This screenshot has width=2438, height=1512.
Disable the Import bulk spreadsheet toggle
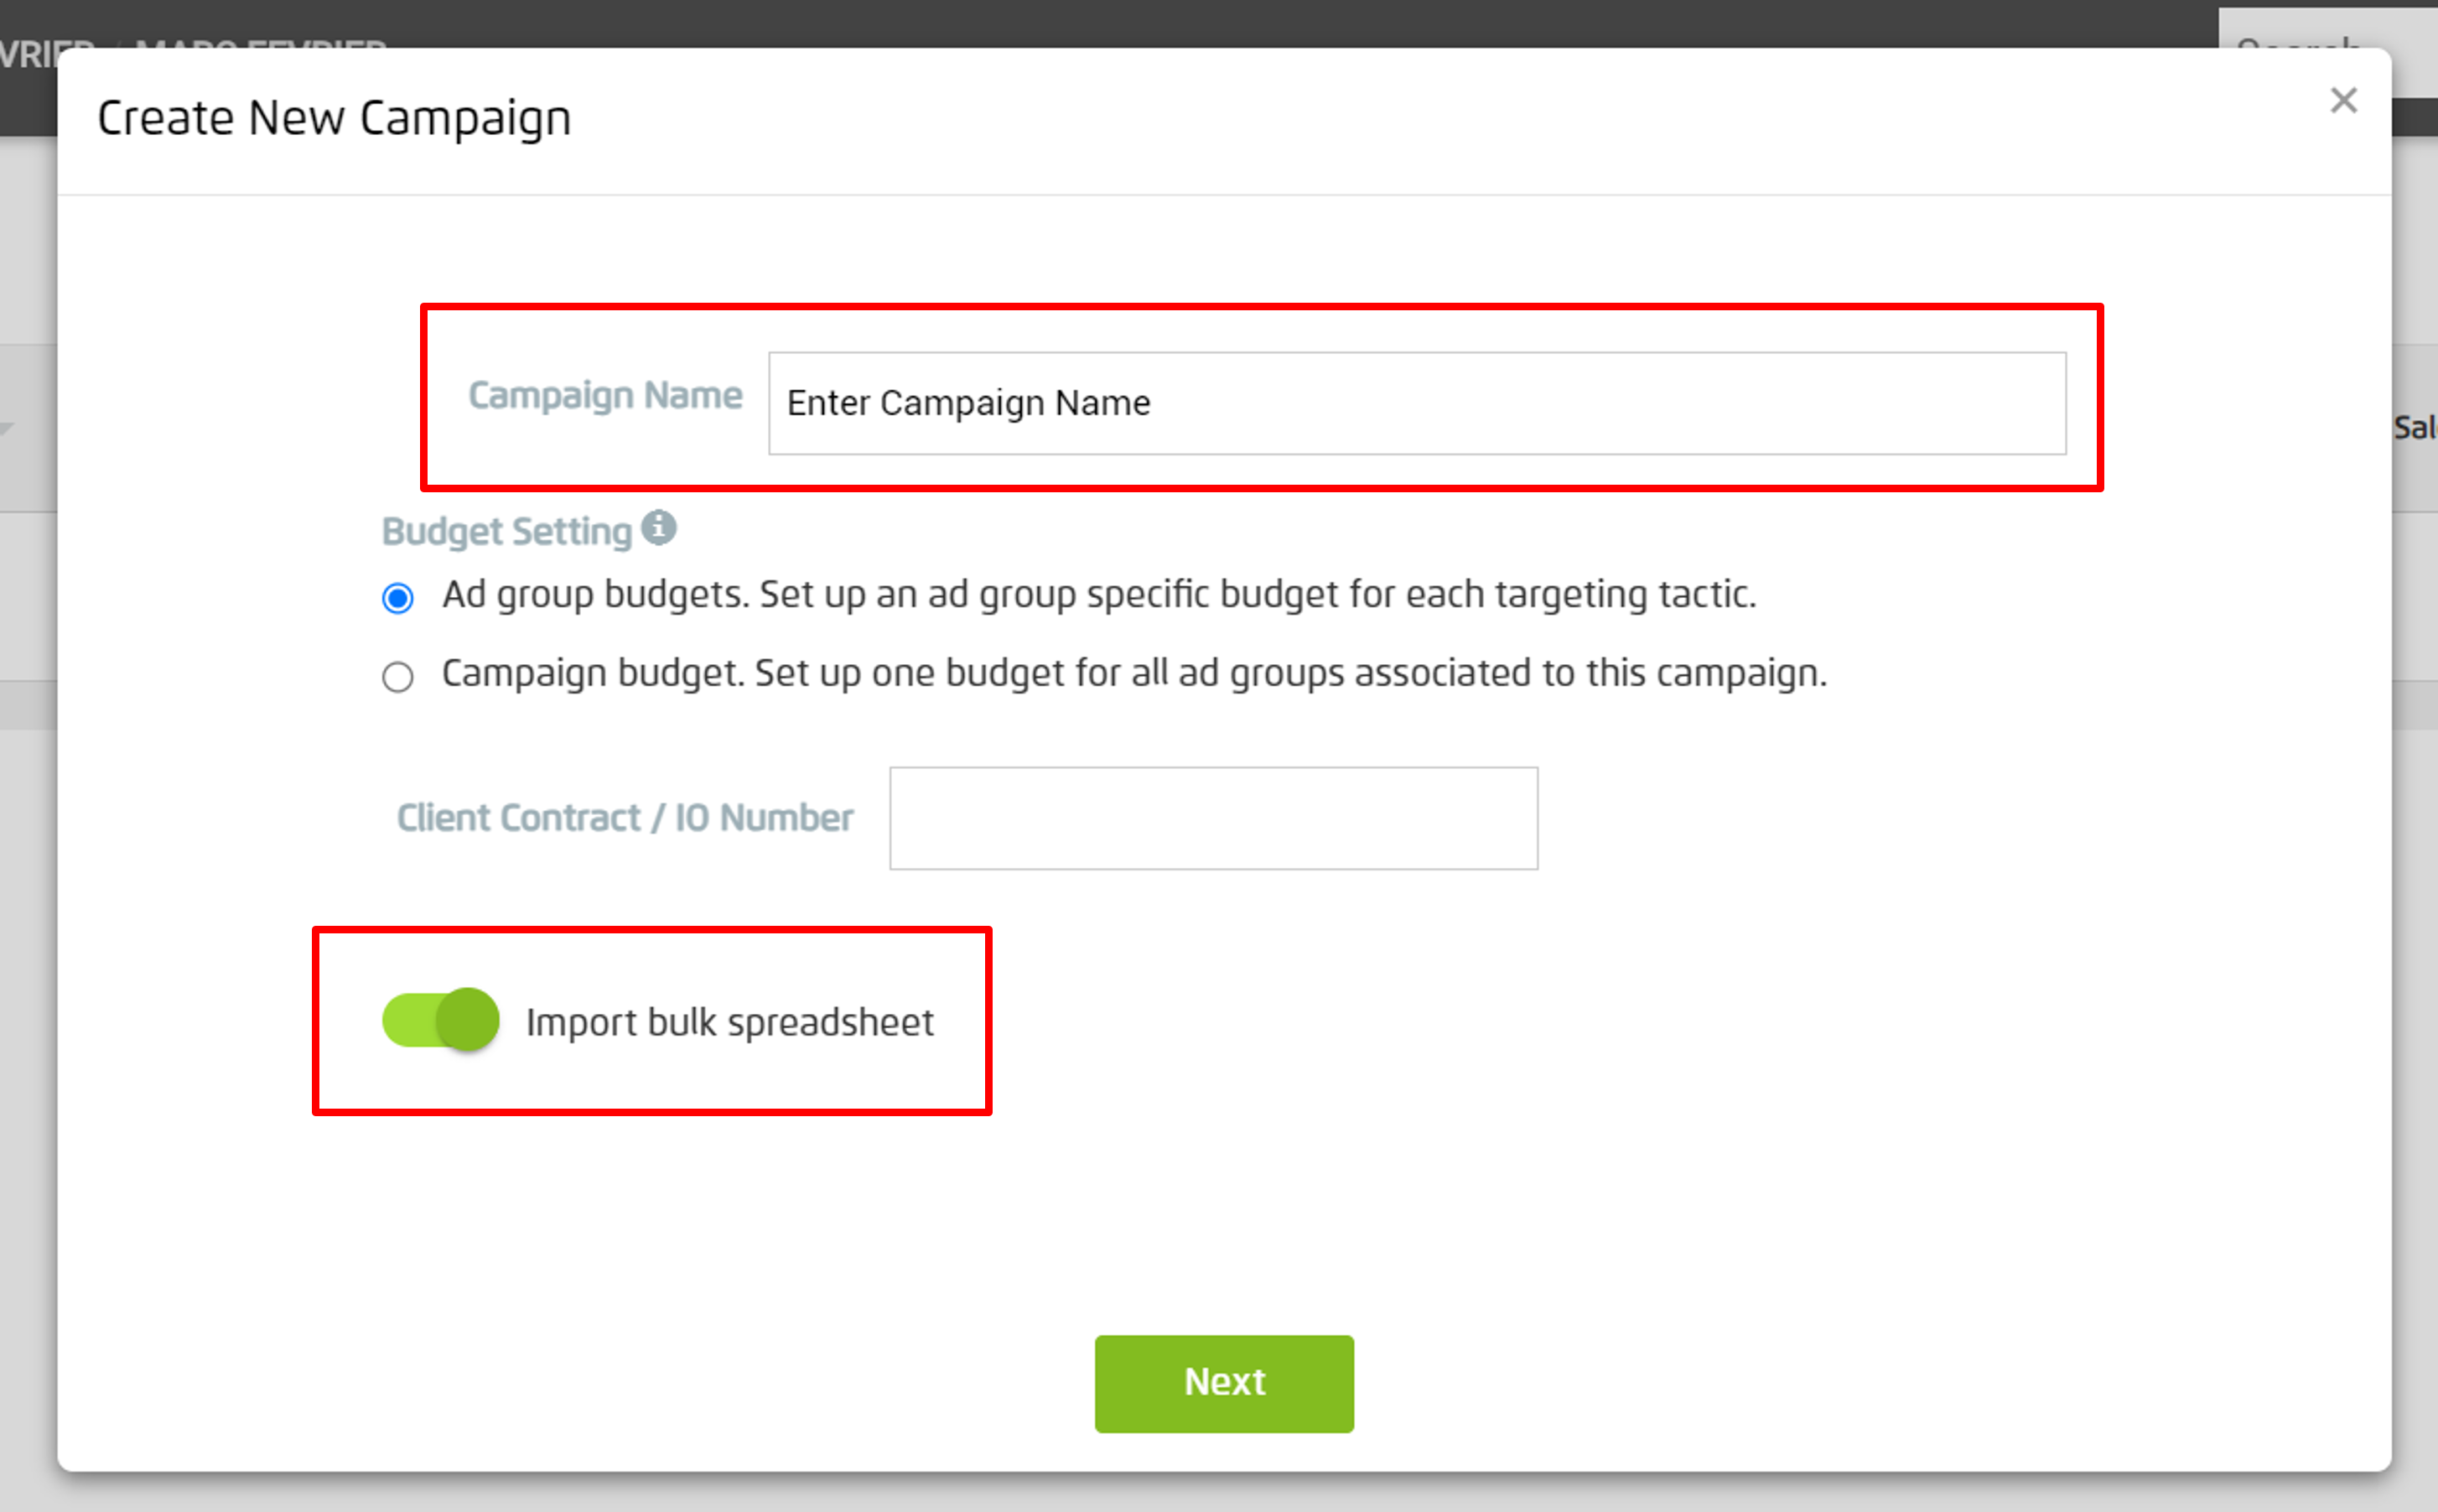pyautogui.click(x=440, y=1020)
